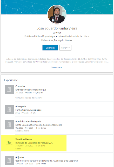Click the Instituto do Desporto de Portugal link
Image resolution: width=114 pixels, height=167 pixels.
click(34, 143)
